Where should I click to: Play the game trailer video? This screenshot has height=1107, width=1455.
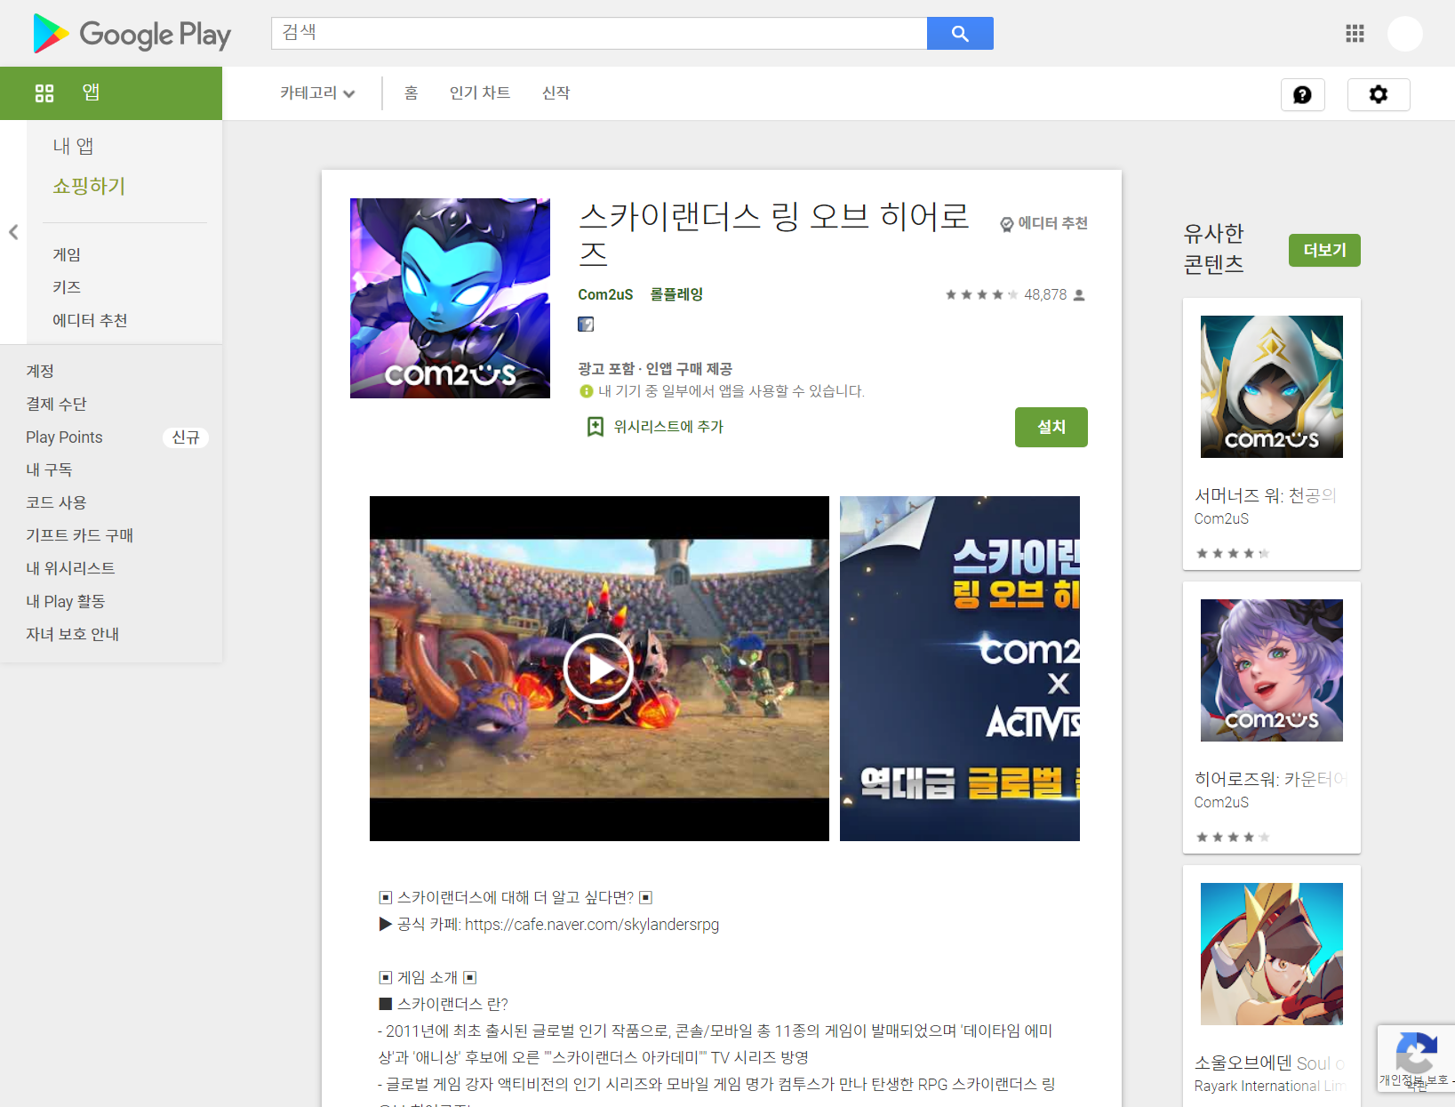(599, 669)
